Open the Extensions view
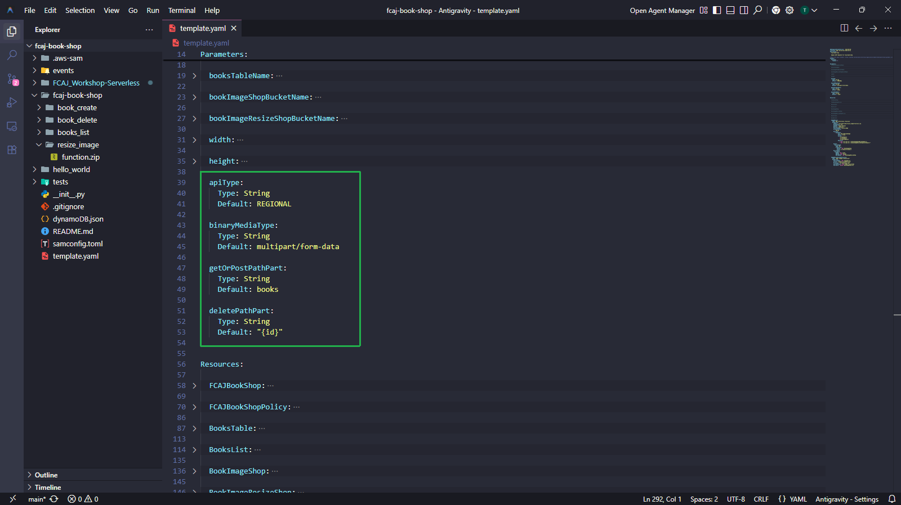 [x=12, y=150]
